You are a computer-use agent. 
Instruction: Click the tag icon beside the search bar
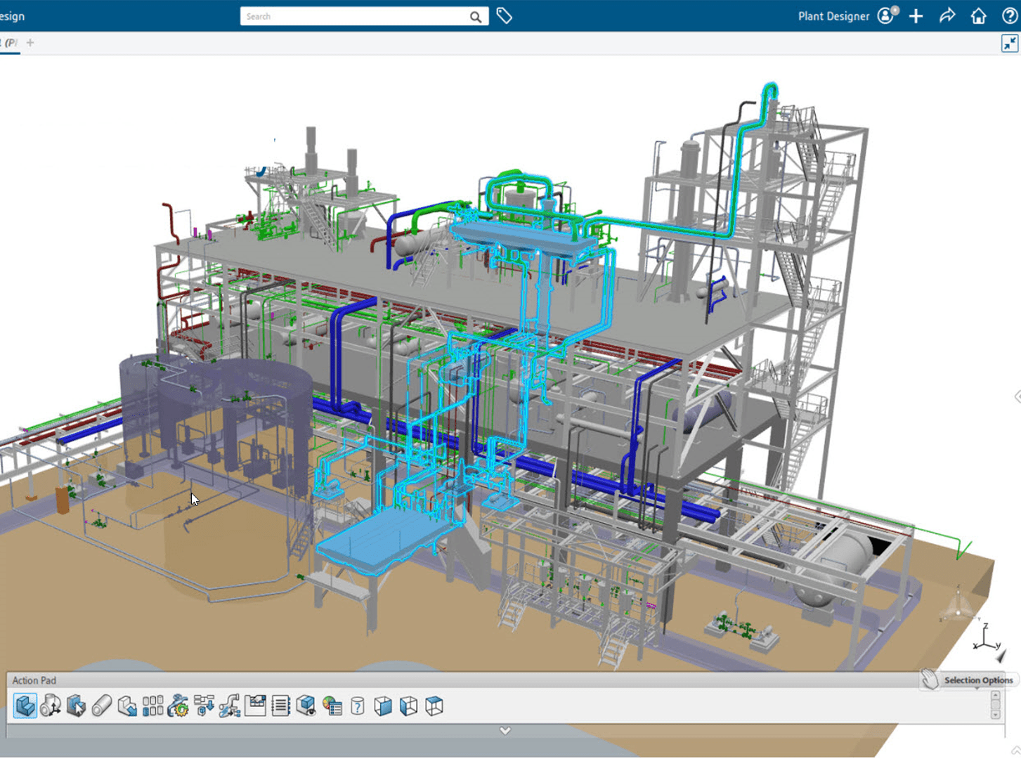505,15
